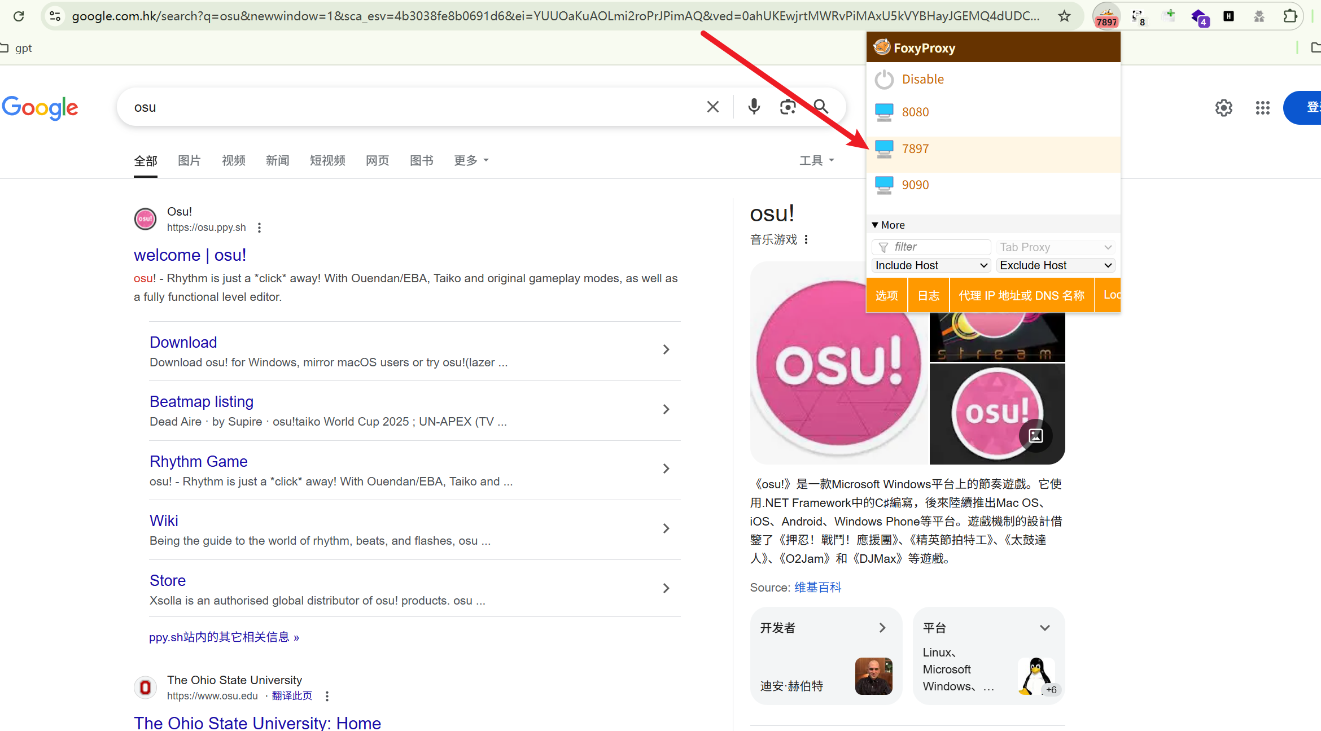
Task: Click the image gallery icon on thumbnail
Action: (x=1036, y=436)
